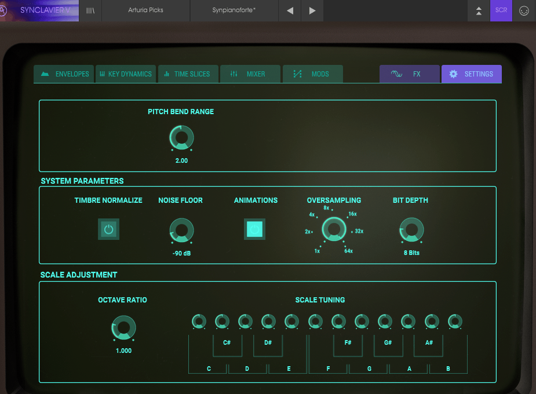Click the Noise Floor value -90 dB
The width and height of the screenshot is (536, 394).
click(181, 253)
